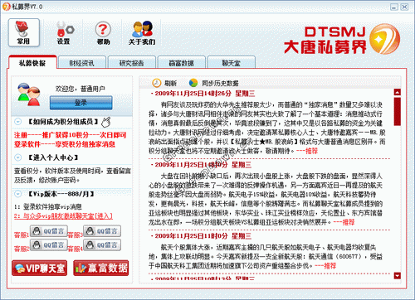This screenshot has width=415, height=300.
Task: Click the news scrollbar down arrow
Action: point(398,275)
